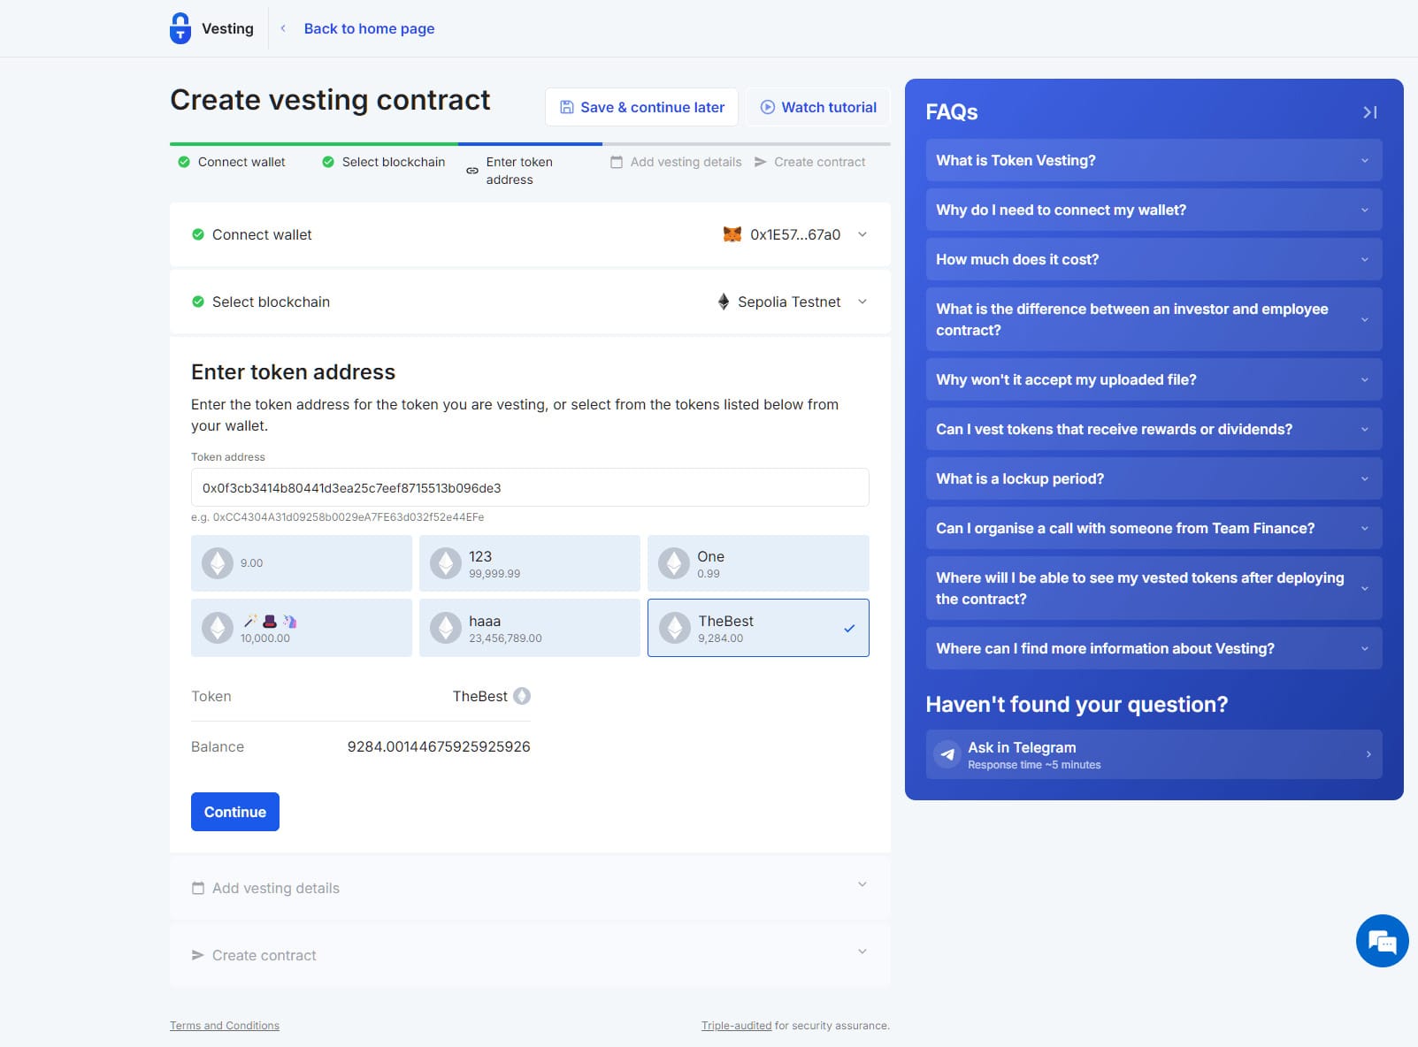The image size is (1418, 1047).
Task: Switch to the Enter token address step
Action: point(520,171)
